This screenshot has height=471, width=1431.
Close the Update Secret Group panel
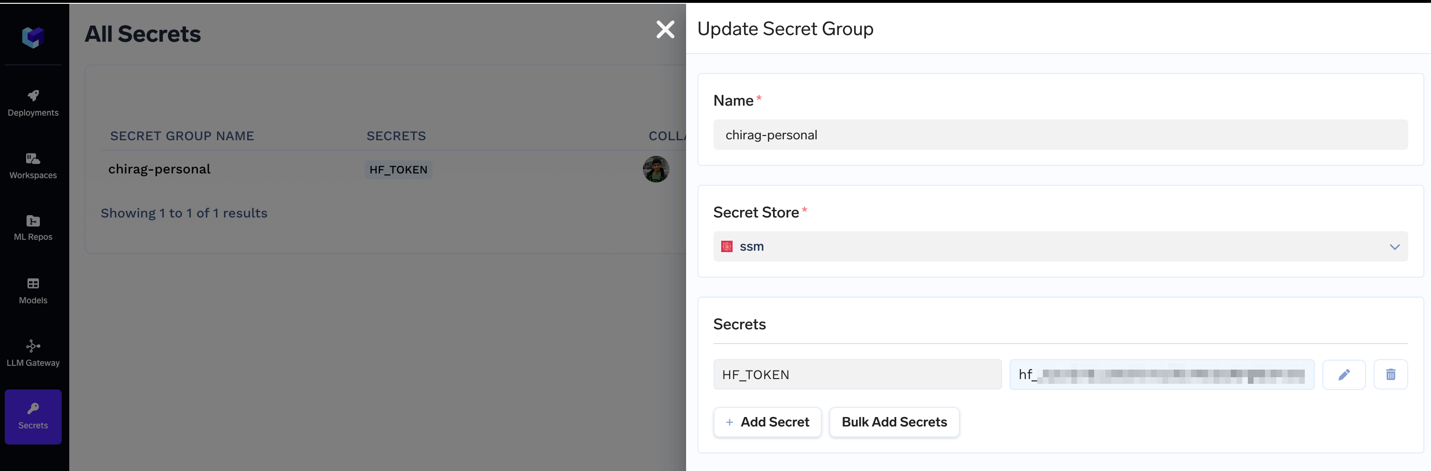click(665, 29)
